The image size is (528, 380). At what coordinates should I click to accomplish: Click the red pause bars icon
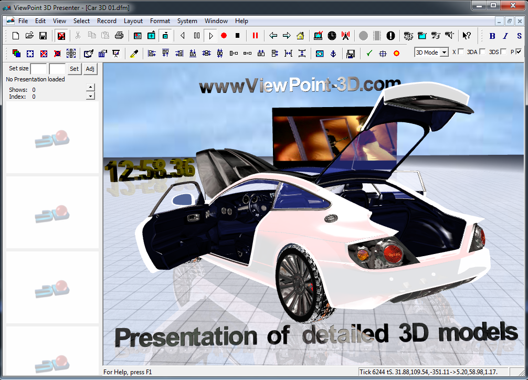[x=256, y=36]
